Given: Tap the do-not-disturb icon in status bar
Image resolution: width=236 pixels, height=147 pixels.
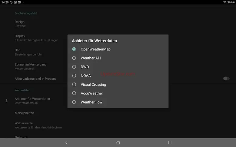Looking at the screenshot, I should [x=11, y=2].
